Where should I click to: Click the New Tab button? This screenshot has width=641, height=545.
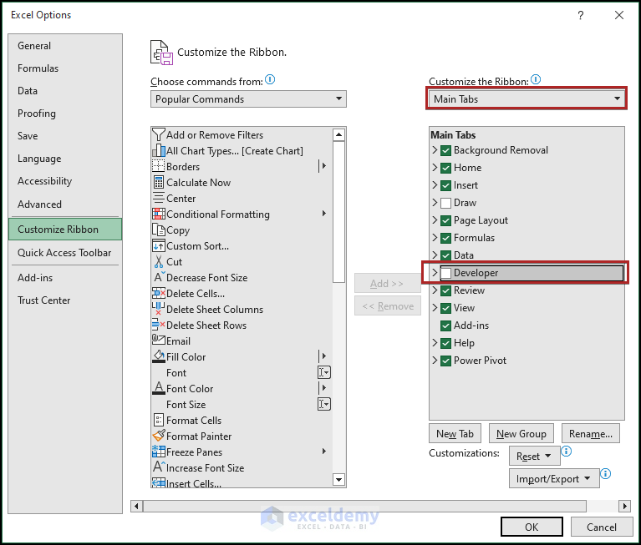pos(455,433)
